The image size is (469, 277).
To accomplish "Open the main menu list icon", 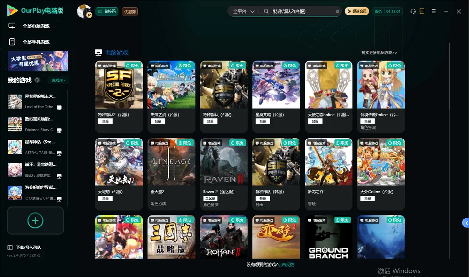I will pyautogui.click(x=433, y=11).
